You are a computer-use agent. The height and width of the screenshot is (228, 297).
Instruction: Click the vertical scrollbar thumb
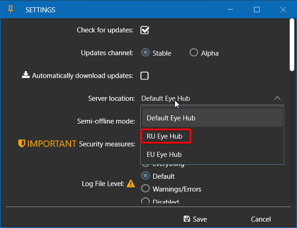(x=292, y=45)
